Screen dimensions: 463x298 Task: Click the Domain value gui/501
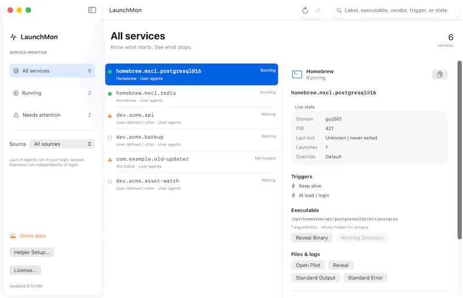(333, 119)
